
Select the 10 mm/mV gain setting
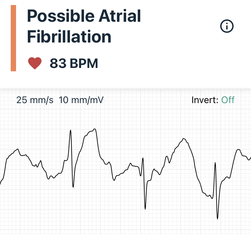coord(81,100)
